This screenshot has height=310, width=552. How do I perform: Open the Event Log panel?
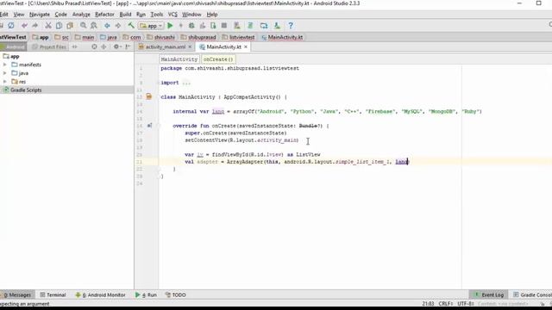coord(489,294)
